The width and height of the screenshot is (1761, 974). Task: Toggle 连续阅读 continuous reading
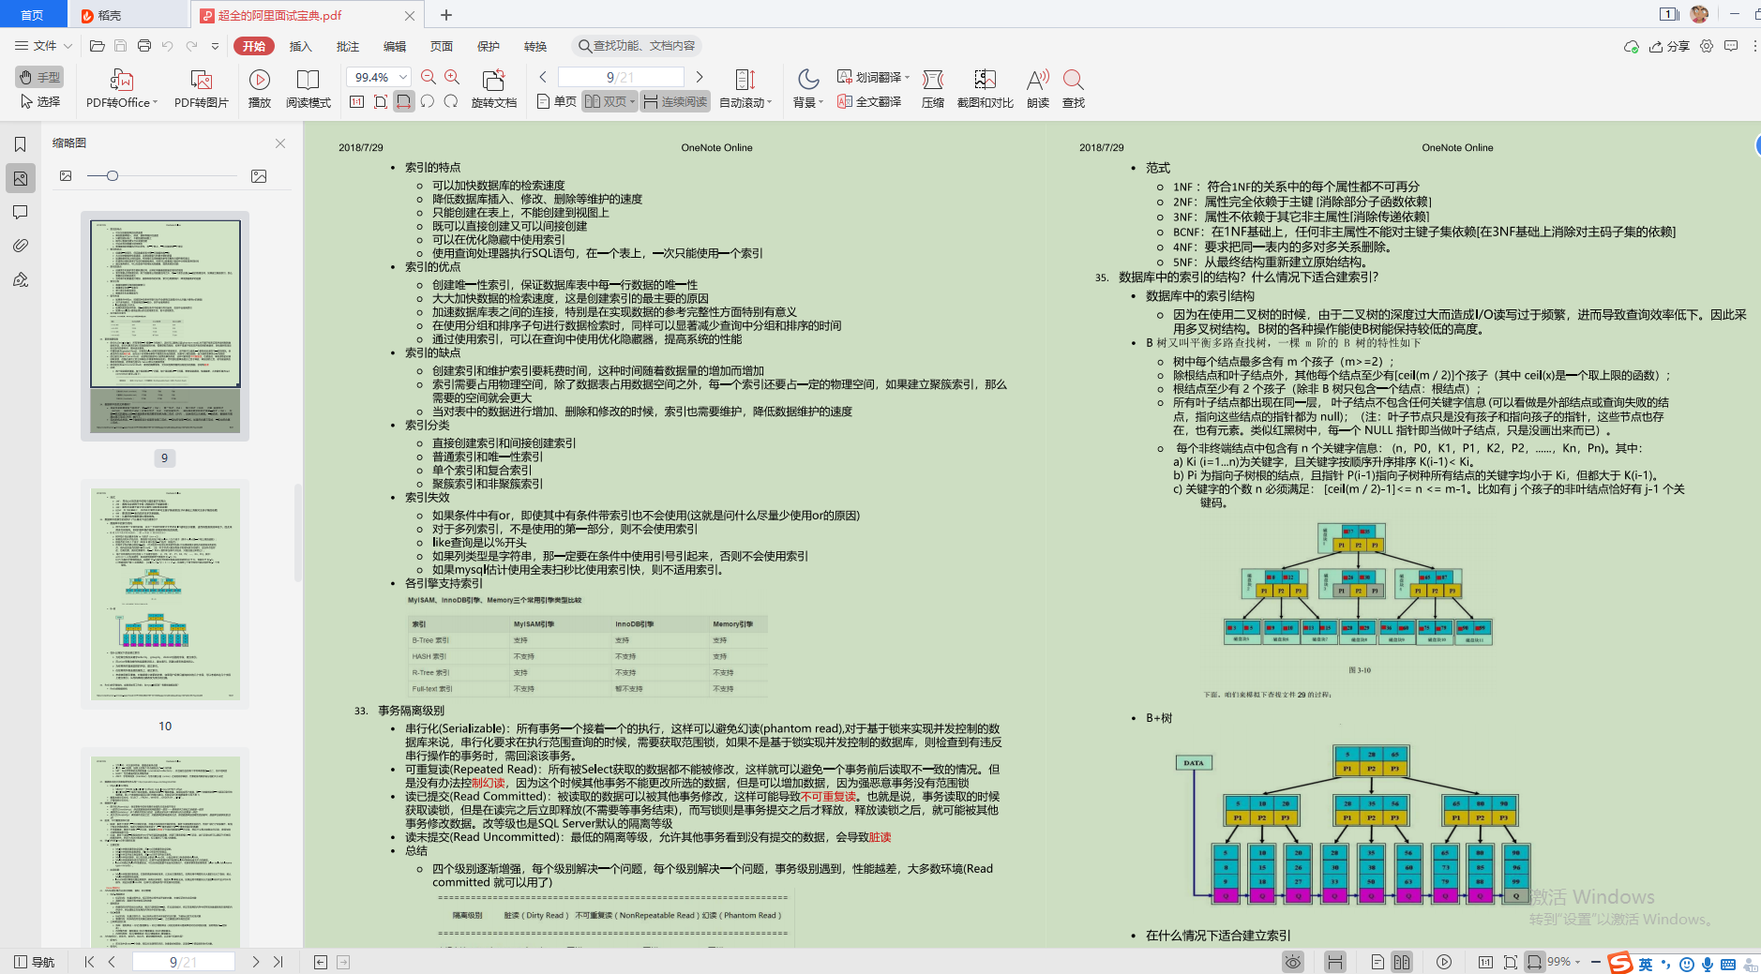(675, 101)
